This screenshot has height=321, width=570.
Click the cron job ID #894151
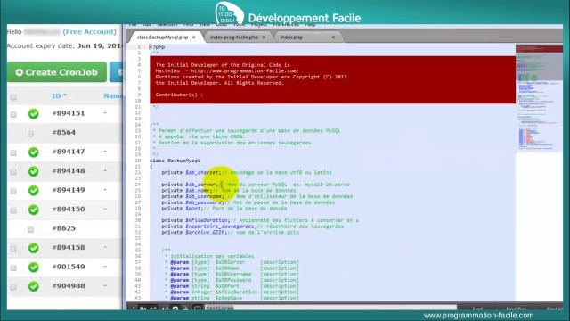coord(69,113)
